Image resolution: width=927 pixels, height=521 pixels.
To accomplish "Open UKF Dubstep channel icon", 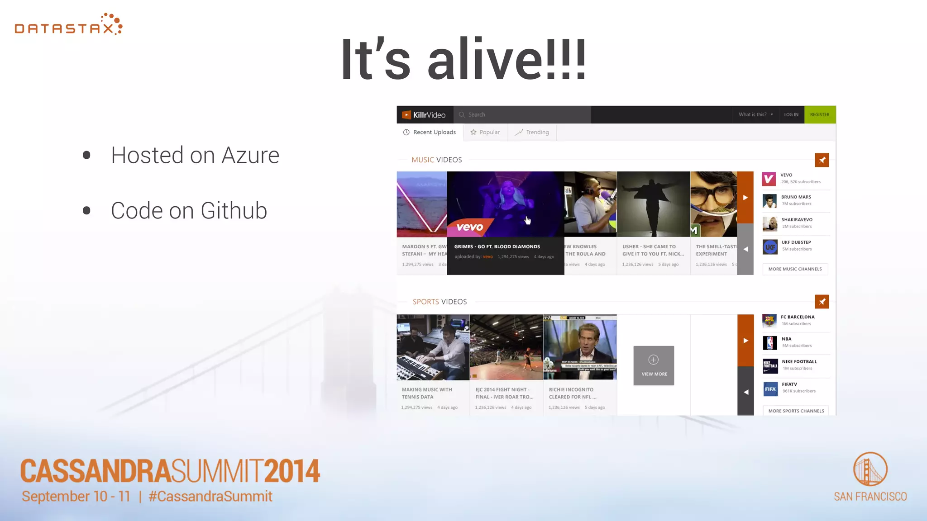I will 770,246.
